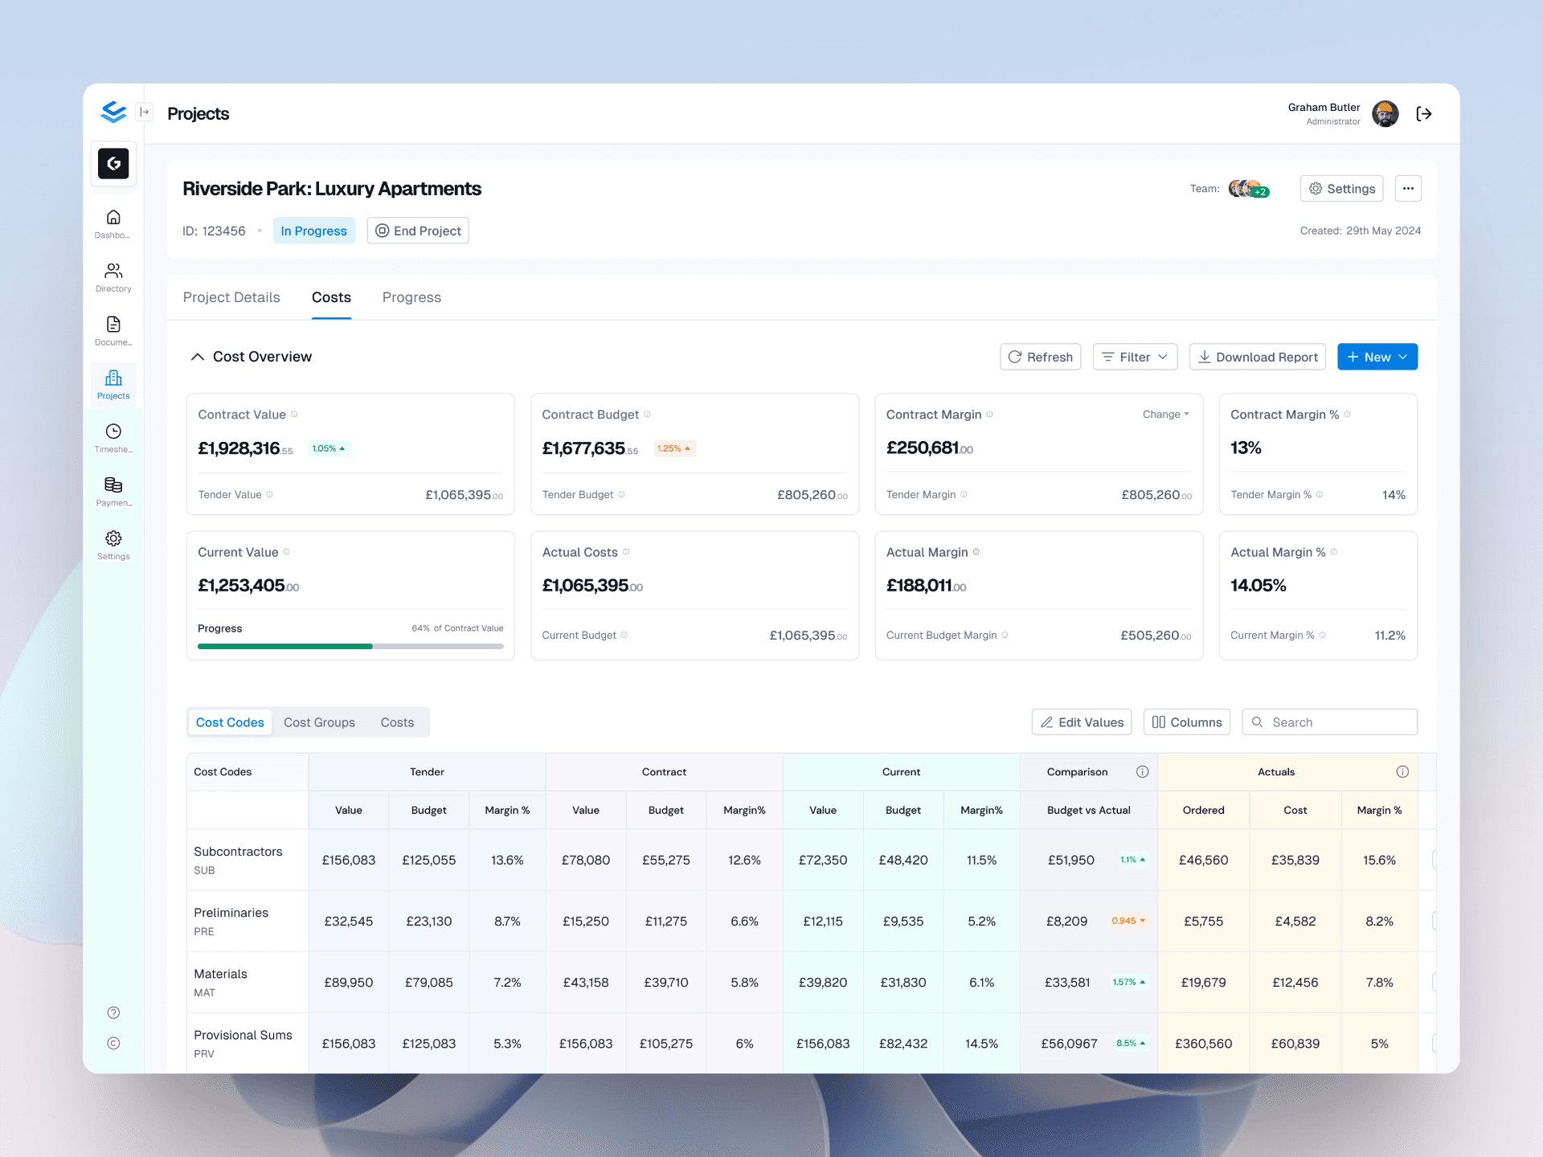Viewport: 1543px width, 1157px height.
Task: Refresh the Cost Overview data
Action: (x=1040, y=357)
